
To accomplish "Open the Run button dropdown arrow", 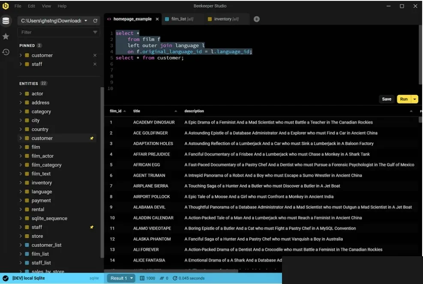I will click(x=414, y=99).
